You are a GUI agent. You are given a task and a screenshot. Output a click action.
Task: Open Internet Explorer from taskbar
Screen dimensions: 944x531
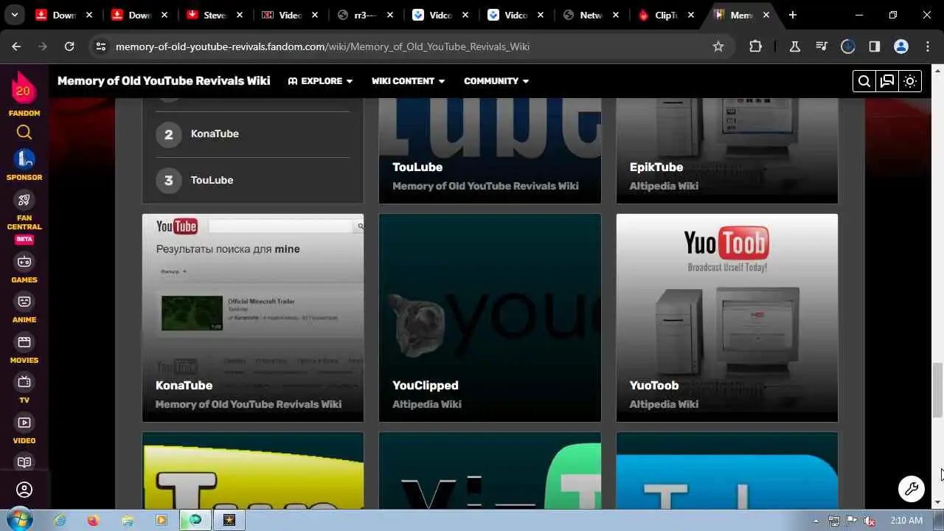(x=60, y=520)
